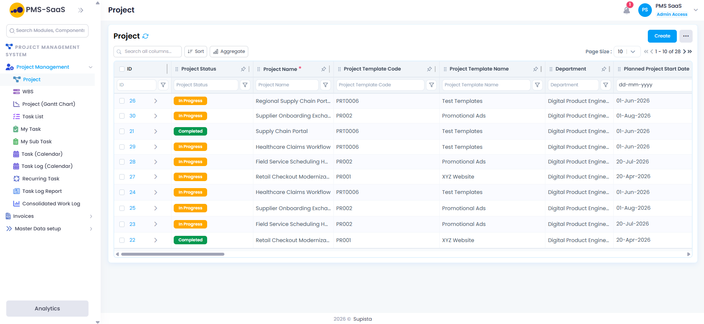Pin the Project Template Code column
This screenshot has height=324, width=704.
[x=429, y=69]
